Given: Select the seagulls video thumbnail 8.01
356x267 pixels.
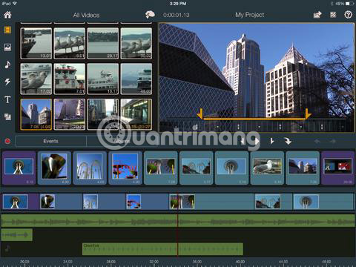Looking at the screenshot, I should point(70,43).
